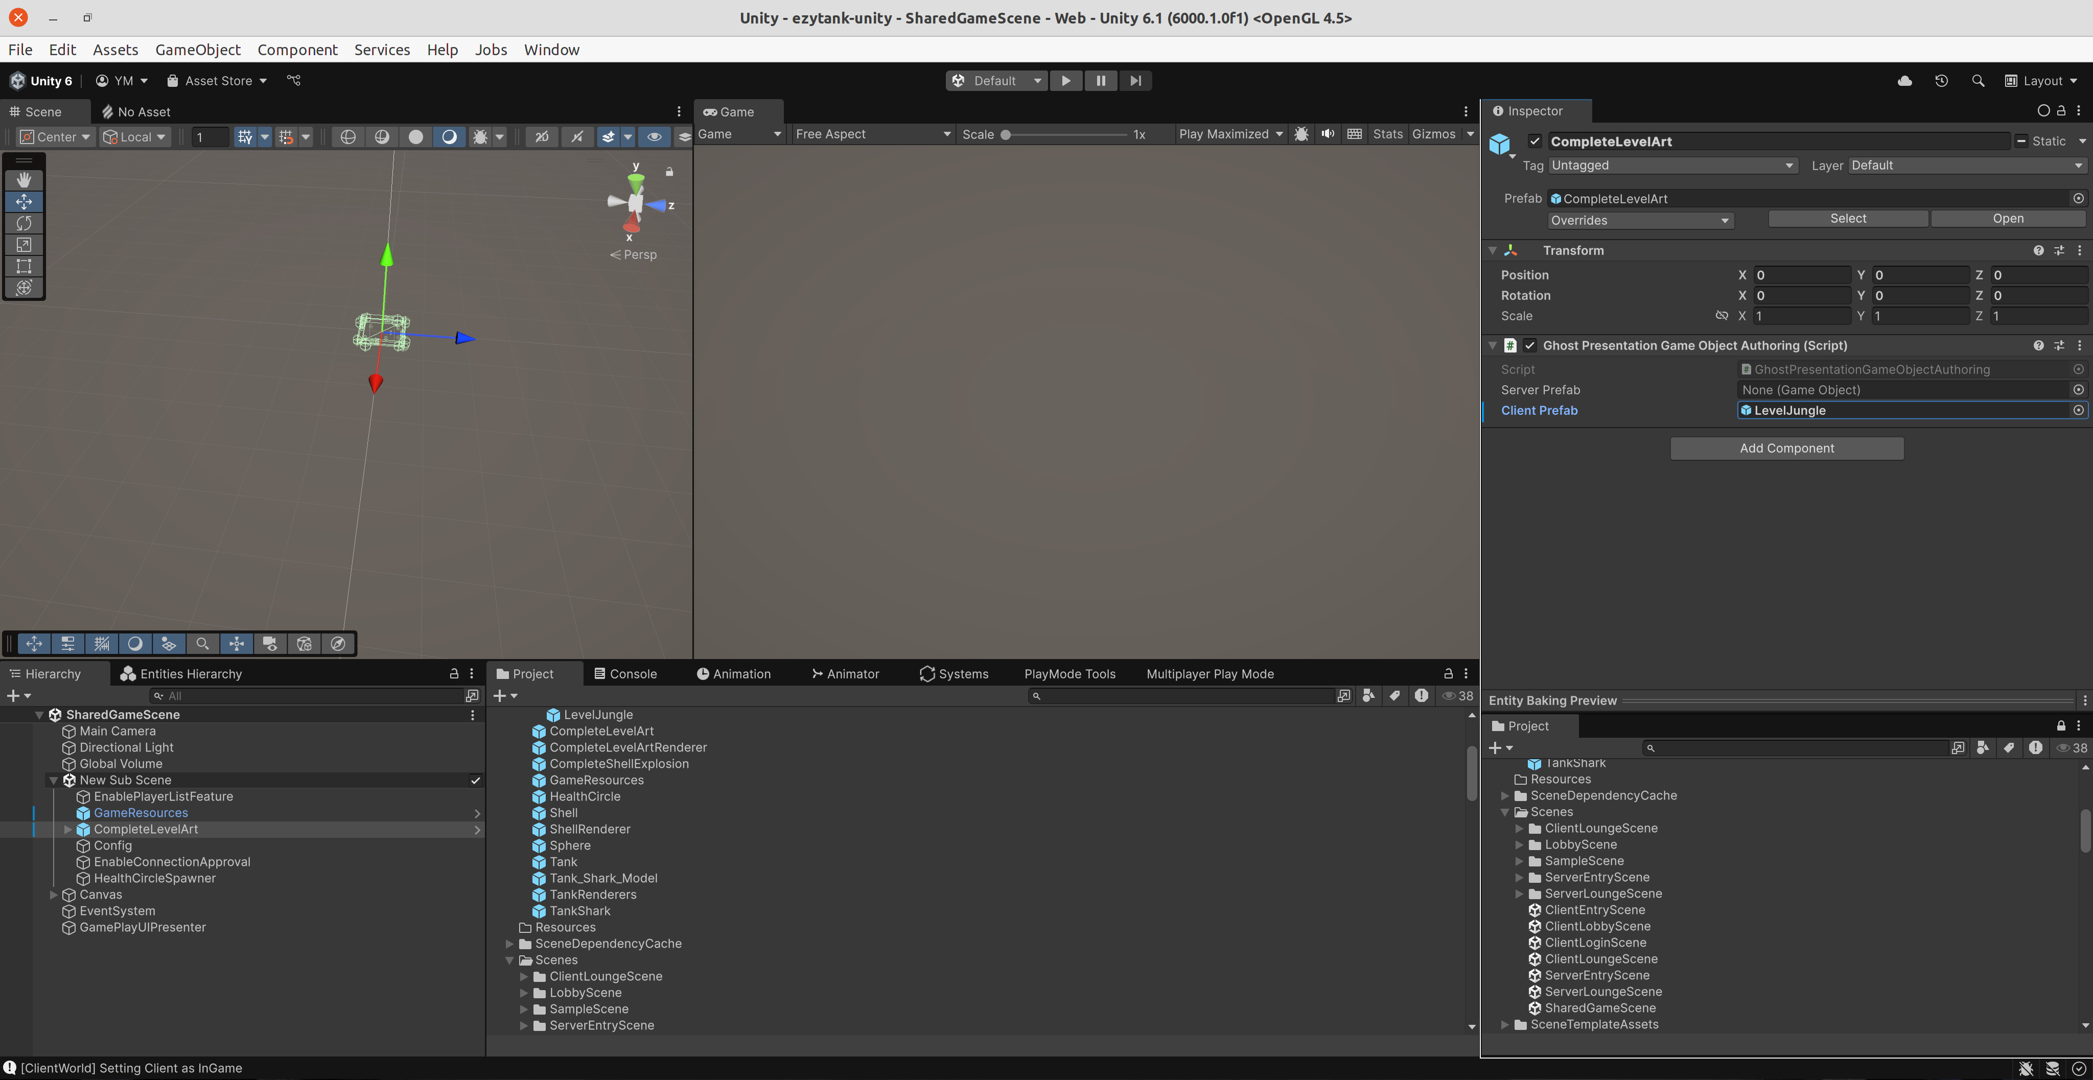Select the Rect Transform tool
The height and width of the screenshot is (1080, 2093).
click(x=24, y=266)
